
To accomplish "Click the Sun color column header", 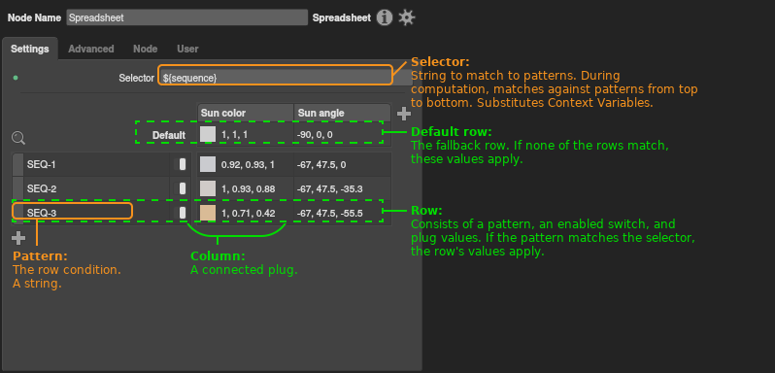I will [x=245, y=113].
